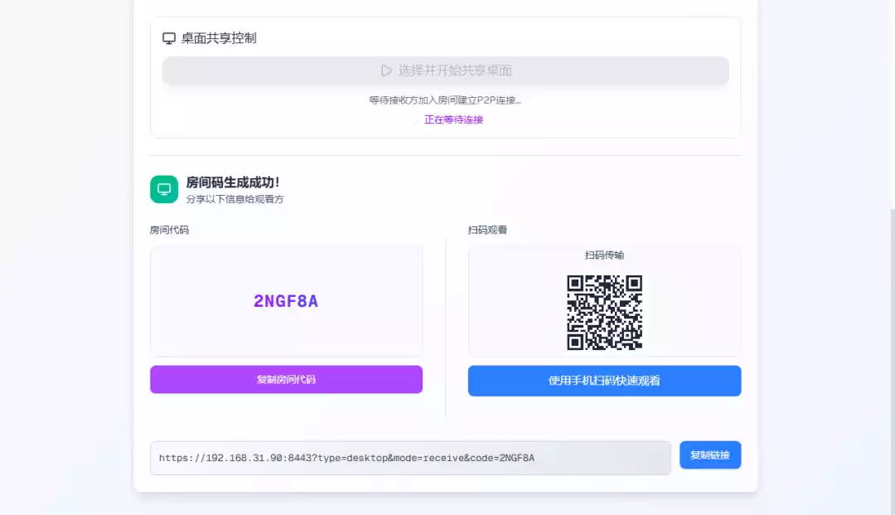The height and width of the screenshot is (515, 895).
Task: Click the play icon in the share button
Action: click(x=386, y=70)
